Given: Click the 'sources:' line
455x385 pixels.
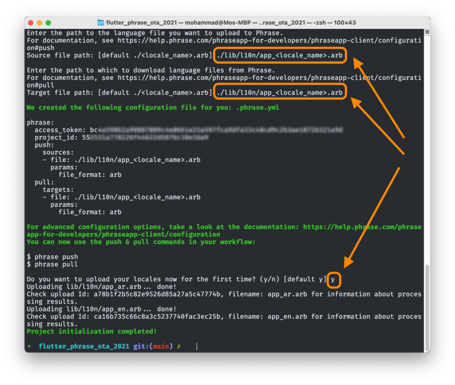Looking at the screenshot, I should coord(58,152).
